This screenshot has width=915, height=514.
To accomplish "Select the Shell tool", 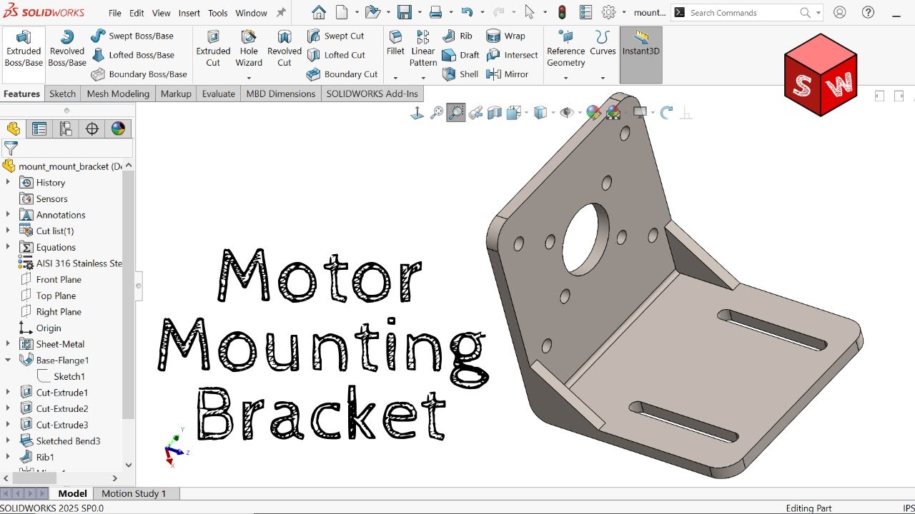I will [460, 74].
